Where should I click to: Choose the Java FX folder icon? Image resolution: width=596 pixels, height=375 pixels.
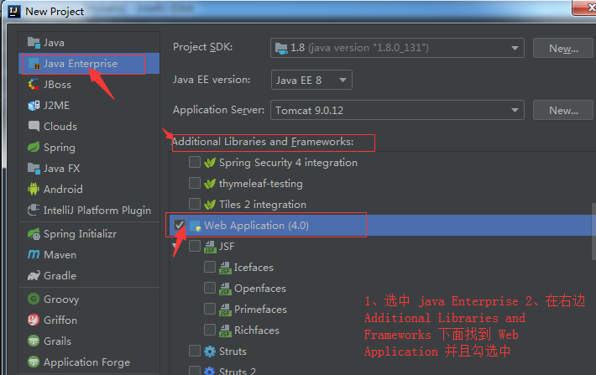tap(34, 168)
